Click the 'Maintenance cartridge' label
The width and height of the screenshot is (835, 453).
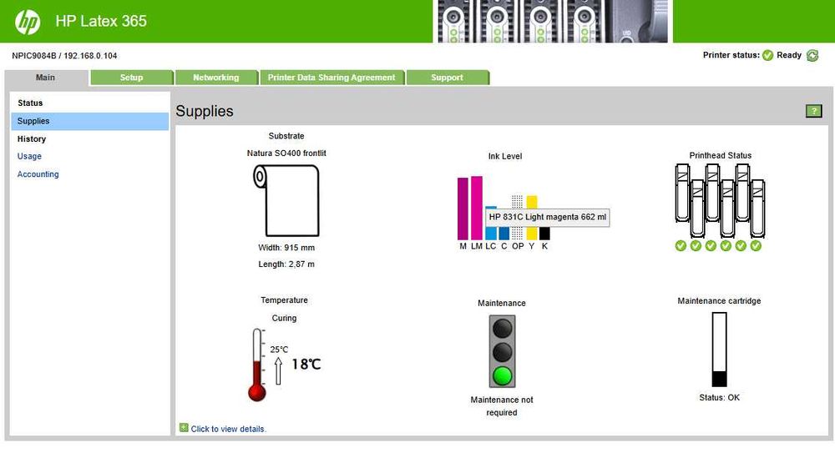[x=720, y=301]
